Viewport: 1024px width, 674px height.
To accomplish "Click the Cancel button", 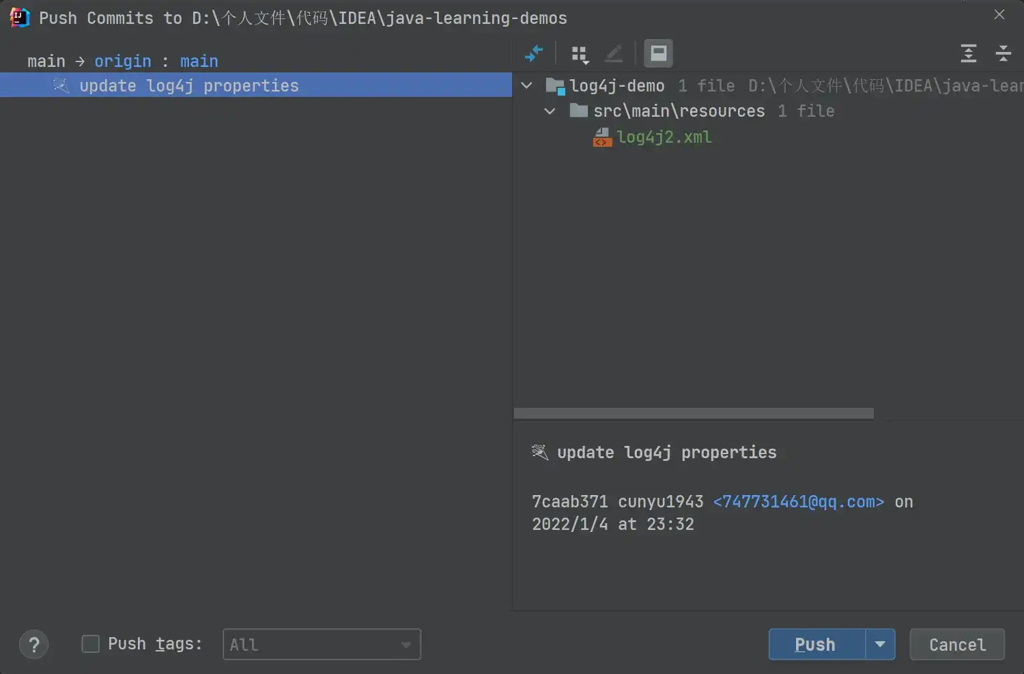I will click(x=956, y=644).
